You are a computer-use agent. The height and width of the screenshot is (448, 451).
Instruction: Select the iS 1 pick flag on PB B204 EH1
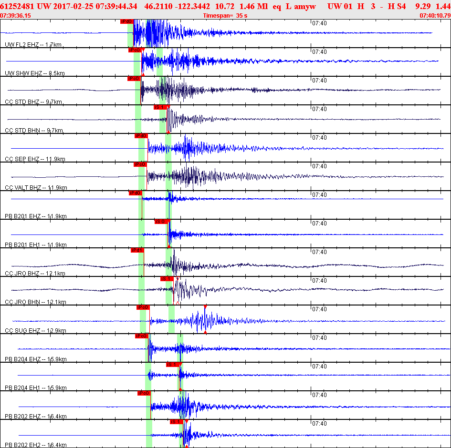(x=172, y=365)
